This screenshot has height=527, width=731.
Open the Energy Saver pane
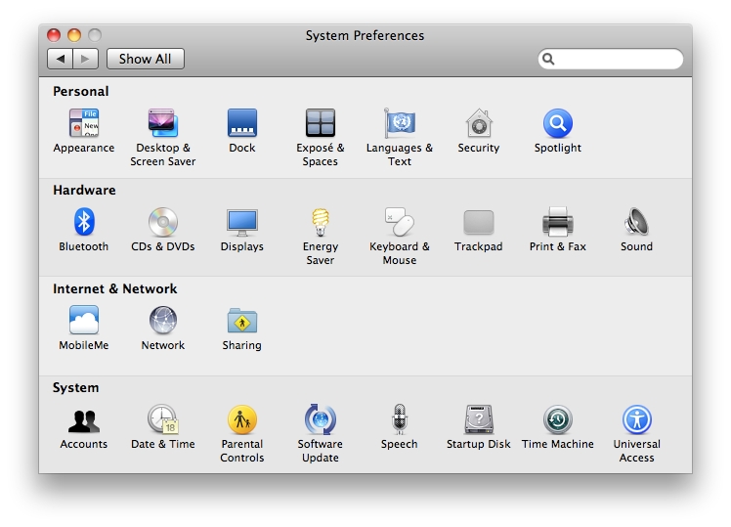click(x=321, y=223)
